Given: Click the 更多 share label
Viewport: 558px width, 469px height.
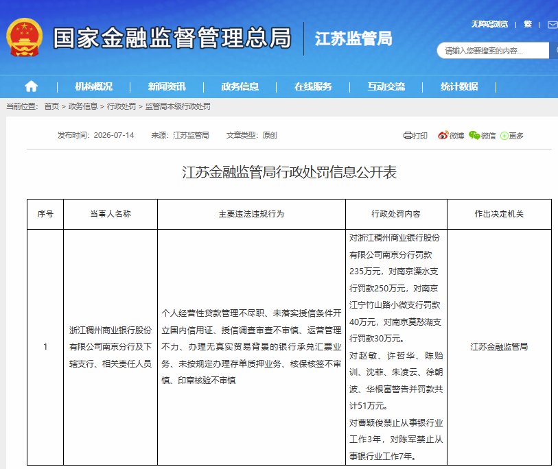Looking at the screenshot, I should [516, 136].
